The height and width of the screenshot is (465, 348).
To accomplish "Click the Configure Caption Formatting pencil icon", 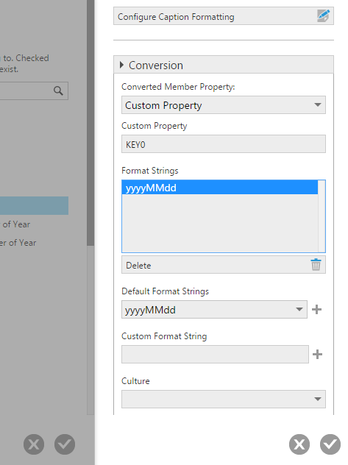I will point(323,15).
